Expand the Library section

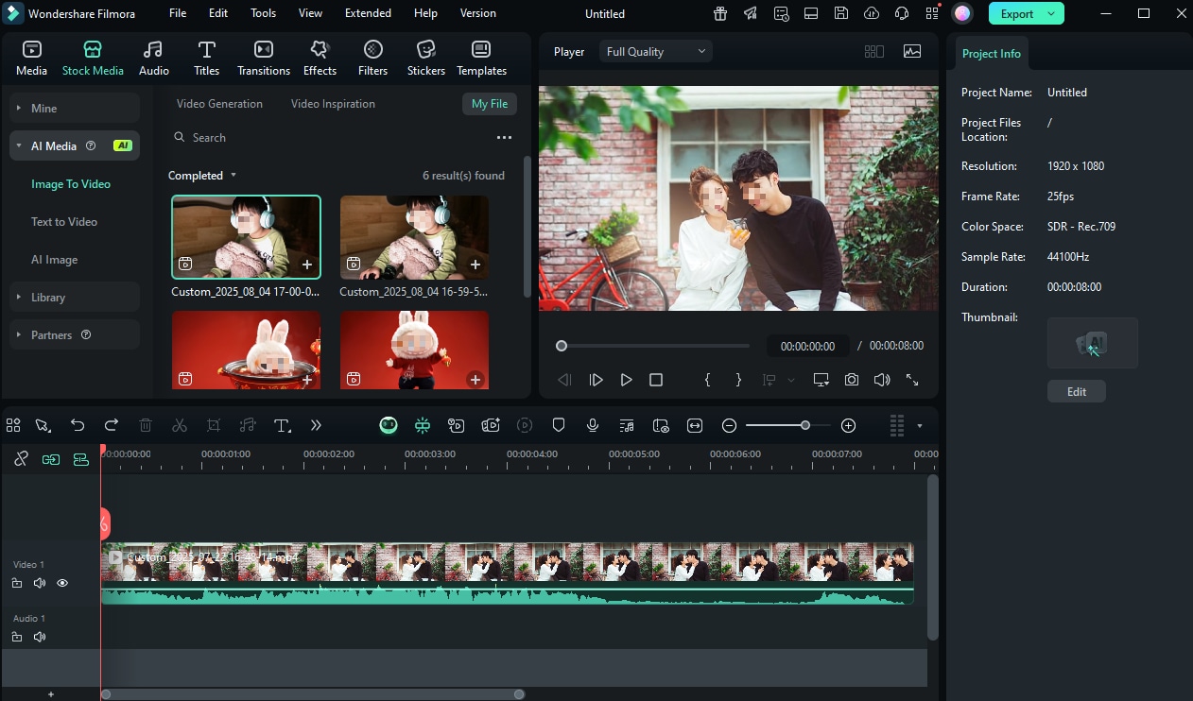[74, 298]
